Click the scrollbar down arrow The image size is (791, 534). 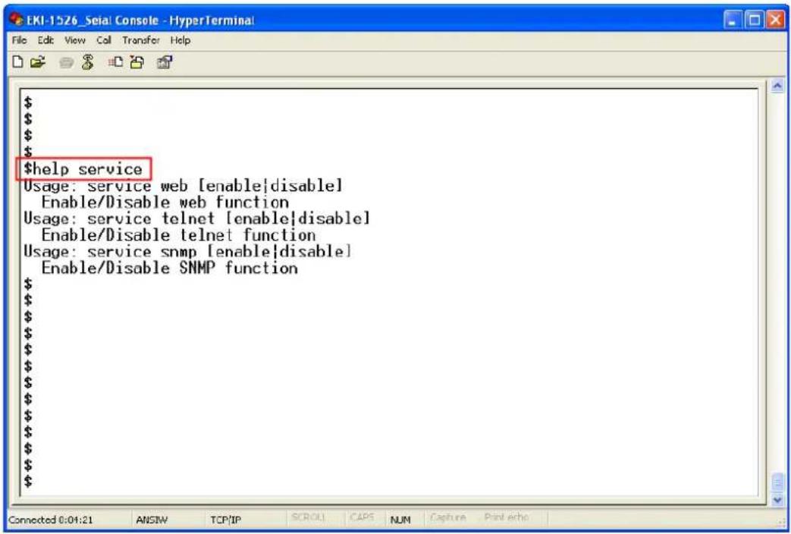777,500
